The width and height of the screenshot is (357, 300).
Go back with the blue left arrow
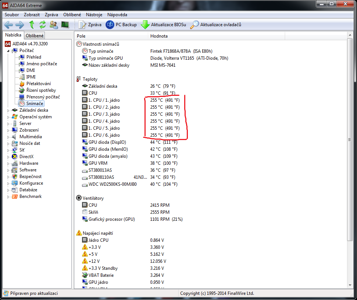click(9, 25)
